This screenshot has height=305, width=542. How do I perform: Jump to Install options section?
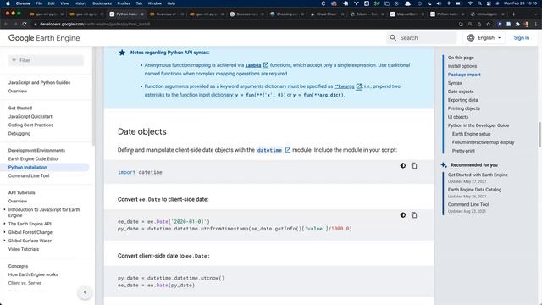tap(462, 66)
